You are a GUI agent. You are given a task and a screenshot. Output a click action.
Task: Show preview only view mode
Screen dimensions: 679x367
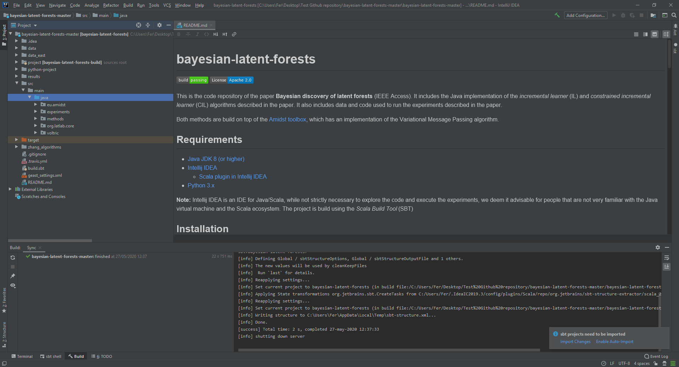coord(655,34)
